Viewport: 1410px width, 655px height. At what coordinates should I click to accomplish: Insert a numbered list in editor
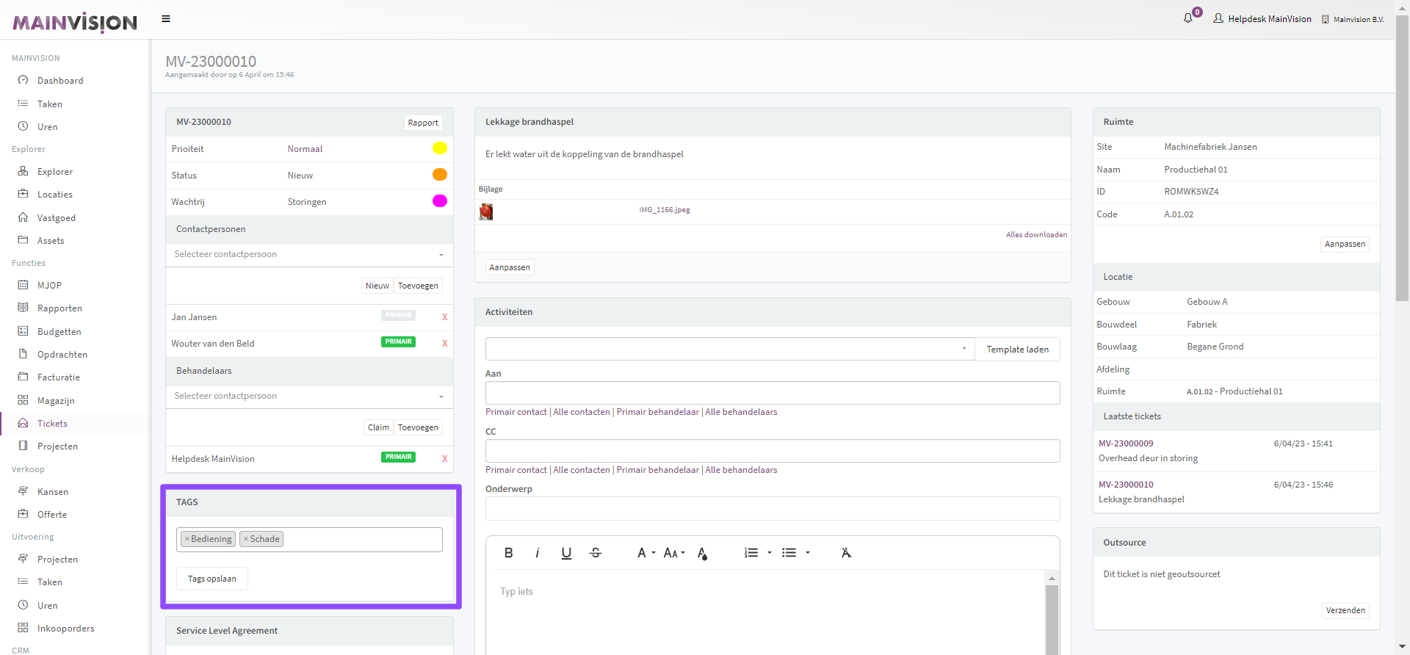click(751, 553)
